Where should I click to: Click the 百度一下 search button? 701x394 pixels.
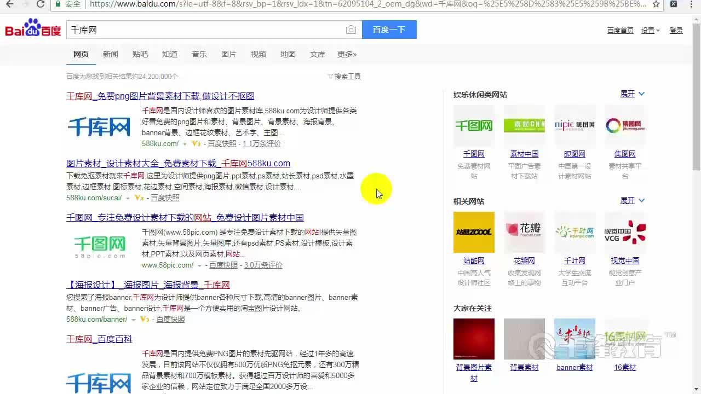[x=389, y=30]
